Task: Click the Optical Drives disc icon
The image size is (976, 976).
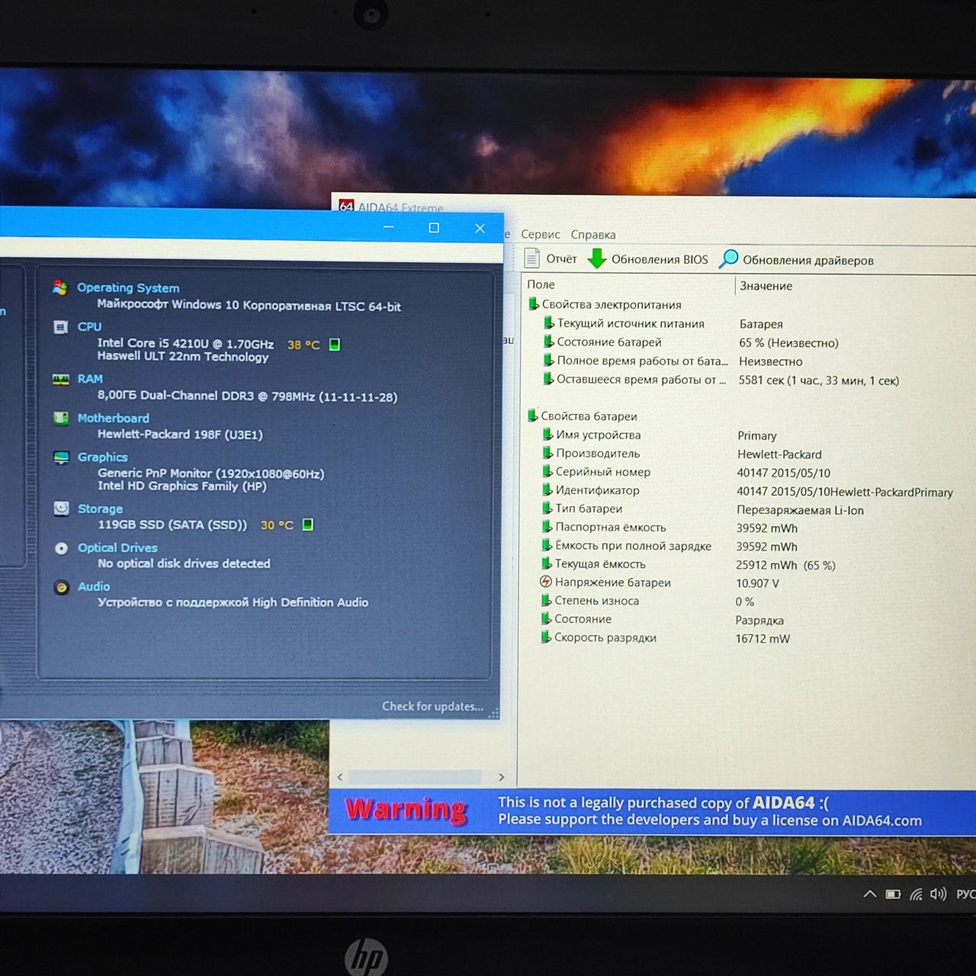Action: [x=62, y=547]
